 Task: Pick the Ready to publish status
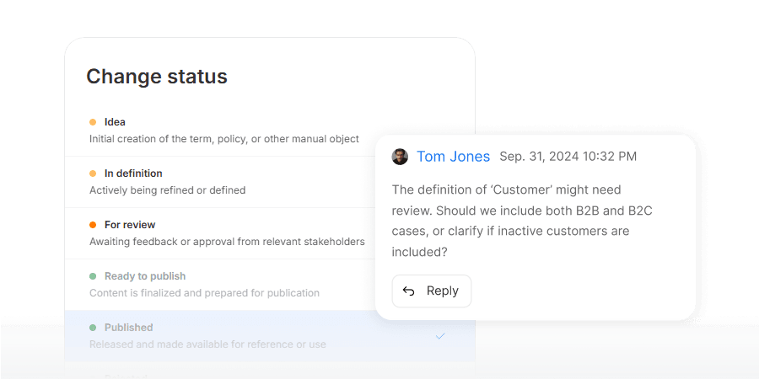tap(145, 276)
